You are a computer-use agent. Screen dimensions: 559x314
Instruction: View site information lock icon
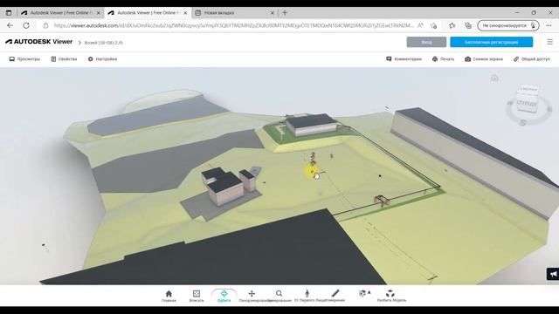(45, 25)
